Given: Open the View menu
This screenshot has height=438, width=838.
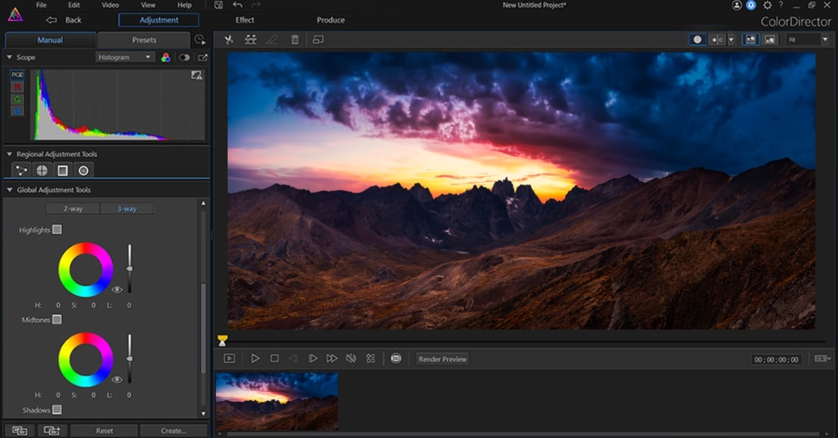Looking at the screenshot, I should point(148,5).
